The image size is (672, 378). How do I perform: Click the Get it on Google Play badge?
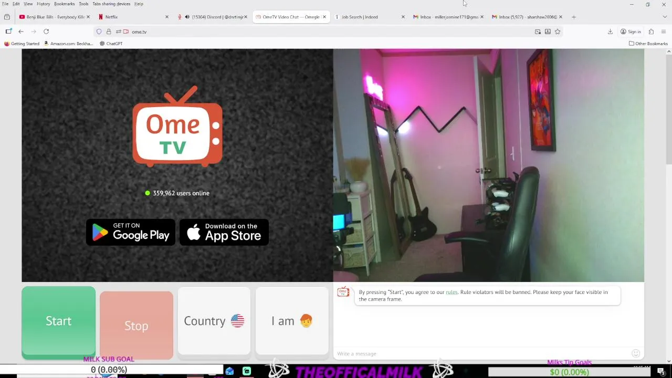pos(131,232)
